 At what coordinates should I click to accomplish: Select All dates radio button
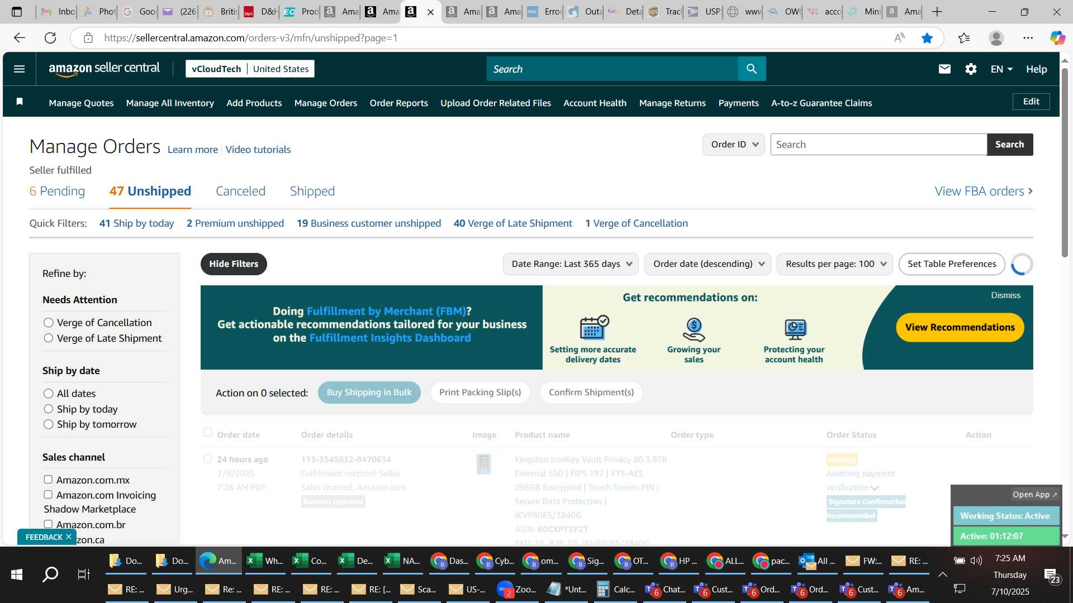pyautogui.click(x=49, y=394)
